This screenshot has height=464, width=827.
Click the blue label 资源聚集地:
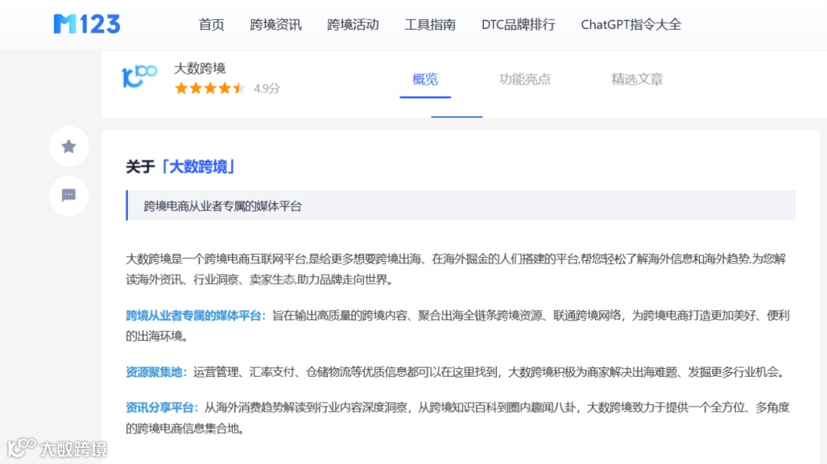point(157,371)
